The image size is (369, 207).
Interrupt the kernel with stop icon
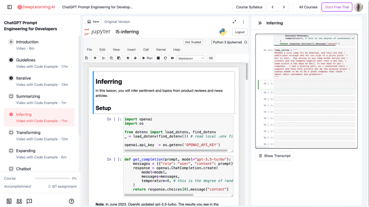pos(158,58)
